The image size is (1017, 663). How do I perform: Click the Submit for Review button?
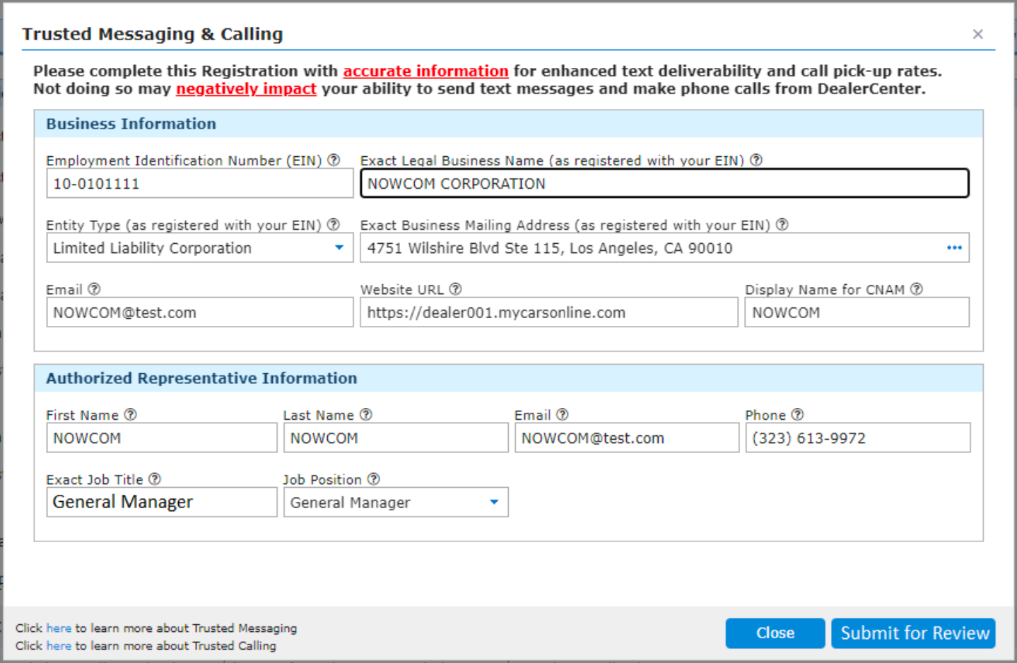point(913,633)
